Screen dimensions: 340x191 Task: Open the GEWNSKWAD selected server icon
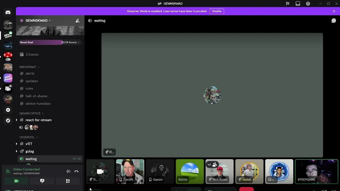tap(8, 35)
